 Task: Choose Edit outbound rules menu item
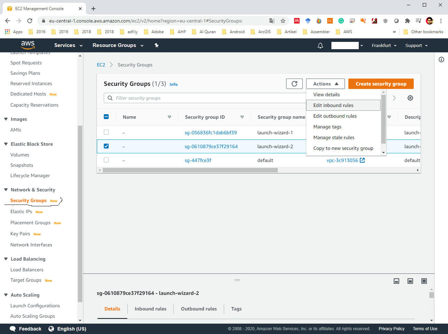pos(343,116)
